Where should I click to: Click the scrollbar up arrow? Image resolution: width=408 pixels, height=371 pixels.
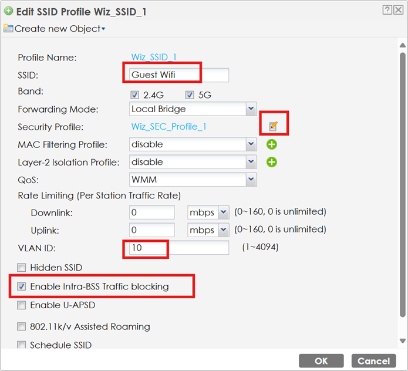(403, 45)
